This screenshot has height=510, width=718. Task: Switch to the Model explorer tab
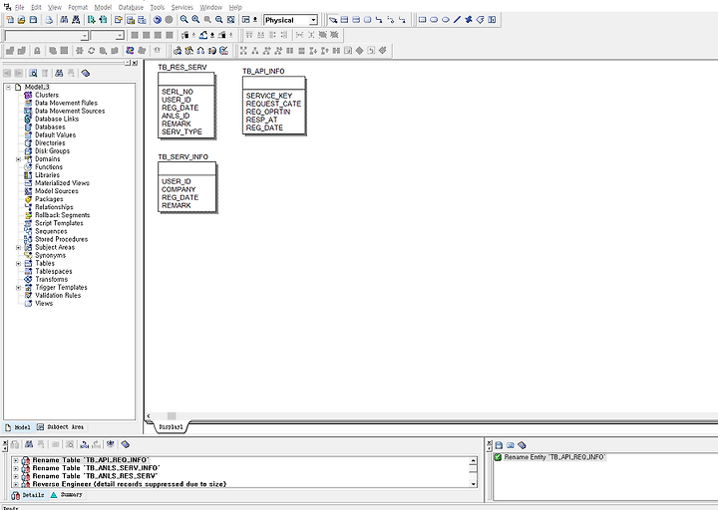tap(18, 427)
